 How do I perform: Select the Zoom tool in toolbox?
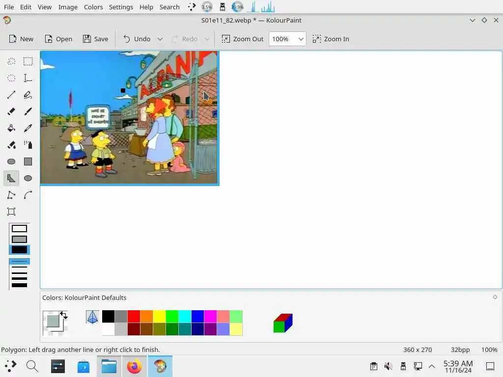point(11,211)
